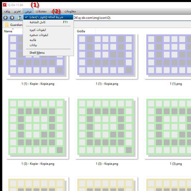Toggle status bar show/hide checked item
The image size is (191, 191).
coord(48,17)
